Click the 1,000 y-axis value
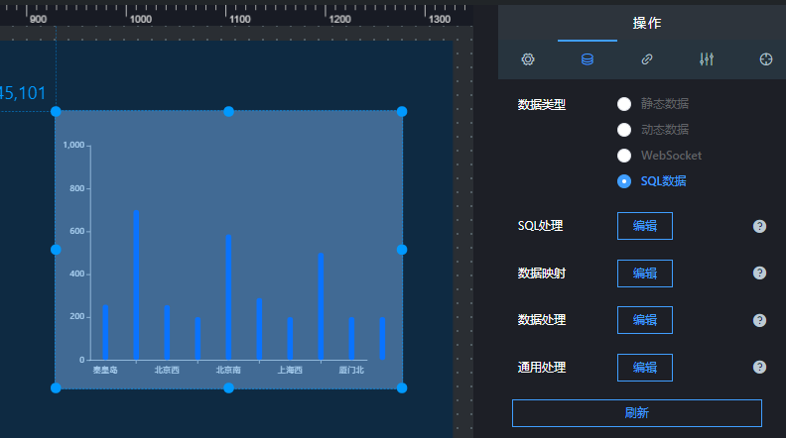786x438 pixels. coord(73,145)
